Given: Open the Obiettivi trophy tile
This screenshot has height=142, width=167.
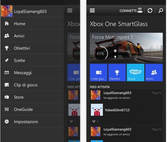Looking at the screenshot, I should point(117,72).
